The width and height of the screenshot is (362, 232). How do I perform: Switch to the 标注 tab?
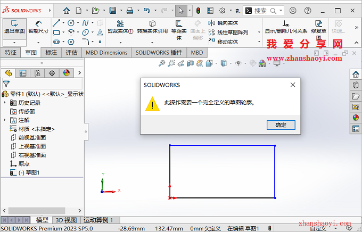pos(51,53)
